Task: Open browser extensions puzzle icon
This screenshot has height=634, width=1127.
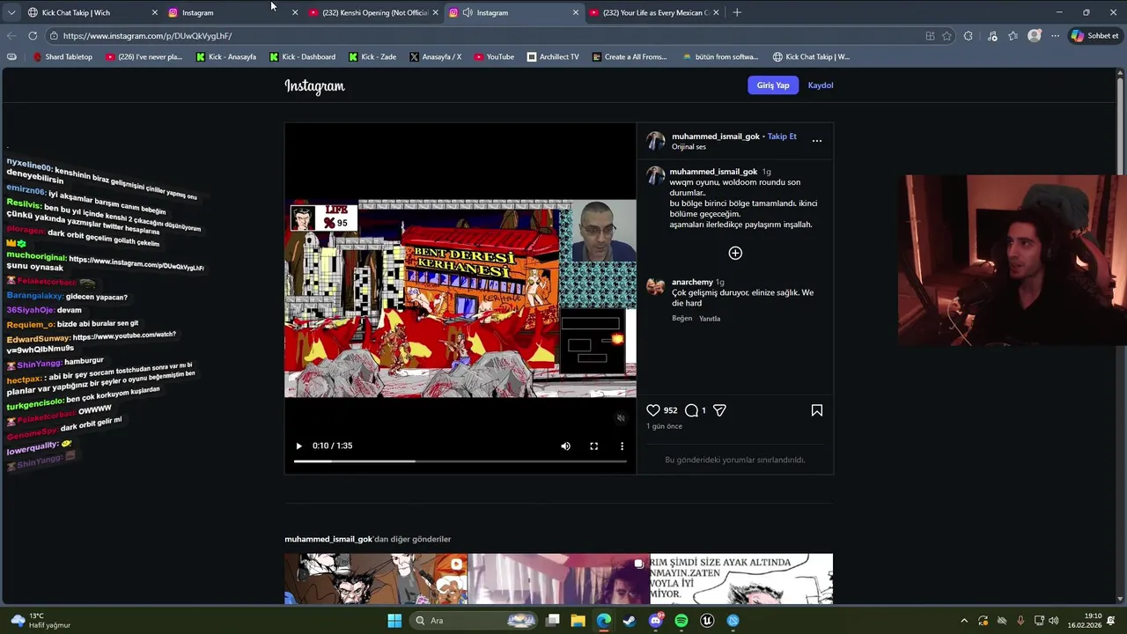Action: 969,36
